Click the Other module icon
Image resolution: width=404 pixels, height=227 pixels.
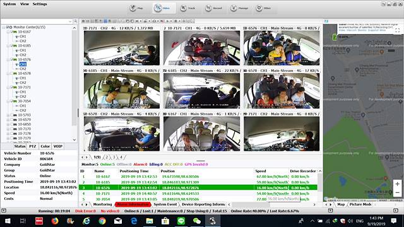[263, 8]
